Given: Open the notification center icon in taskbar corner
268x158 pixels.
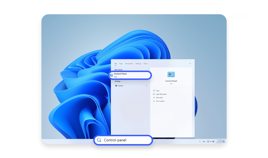Looking at the screenshot, I should tap(224, 142).
